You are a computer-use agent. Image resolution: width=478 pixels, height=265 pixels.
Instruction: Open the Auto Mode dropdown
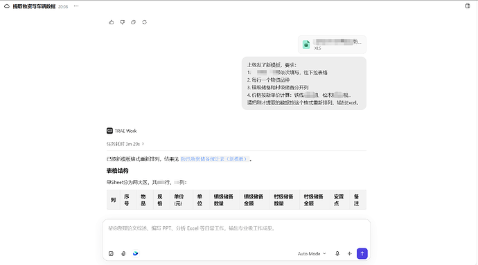(x=312, y=253)
